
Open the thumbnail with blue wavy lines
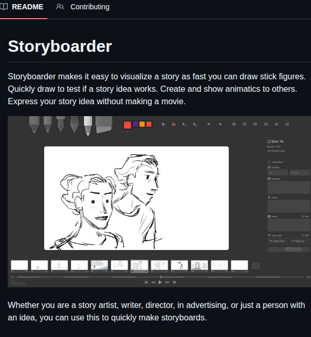pos(219,265)
